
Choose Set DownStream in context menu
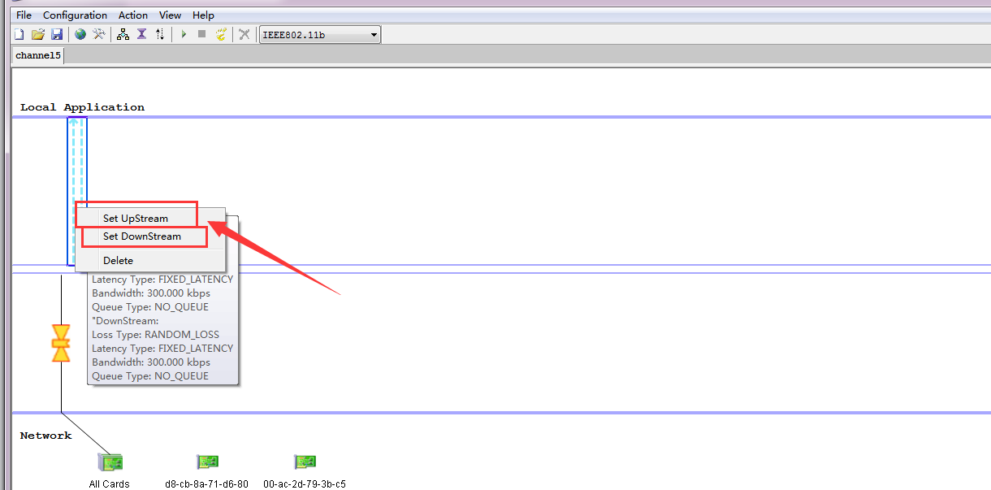coord(142,236)
